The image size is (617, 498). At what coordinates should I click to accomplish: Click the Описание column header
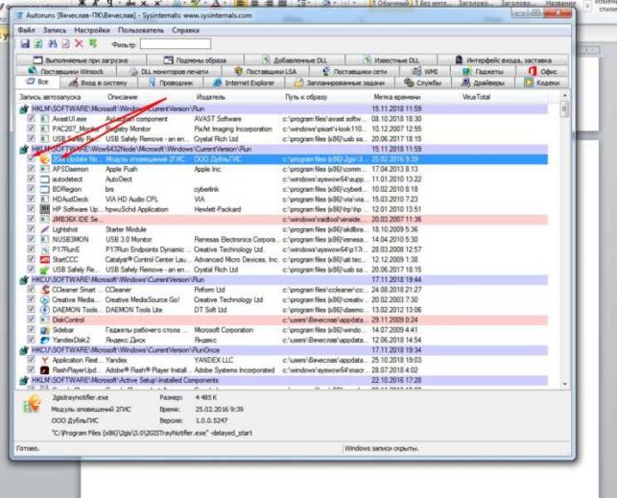point(123,97)
